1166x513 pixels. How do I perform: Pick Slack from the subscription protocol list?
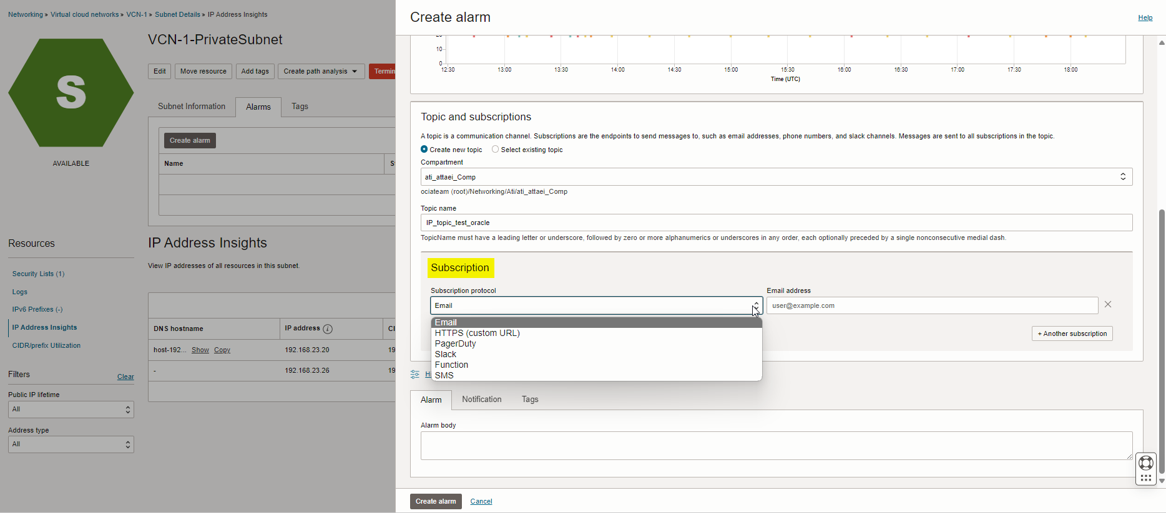pyautogui.click(x=446, y=354)
